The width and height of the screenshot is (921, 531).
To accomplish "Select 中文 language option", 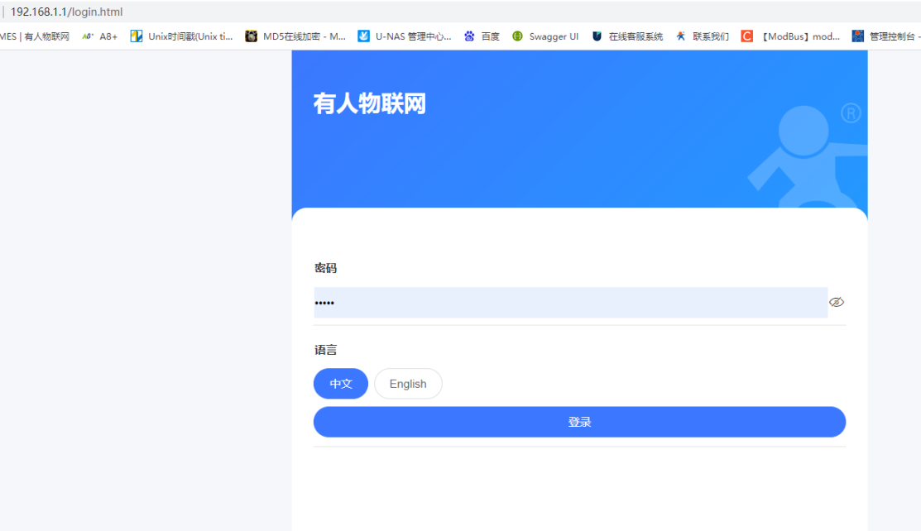I will coord(341,384).
